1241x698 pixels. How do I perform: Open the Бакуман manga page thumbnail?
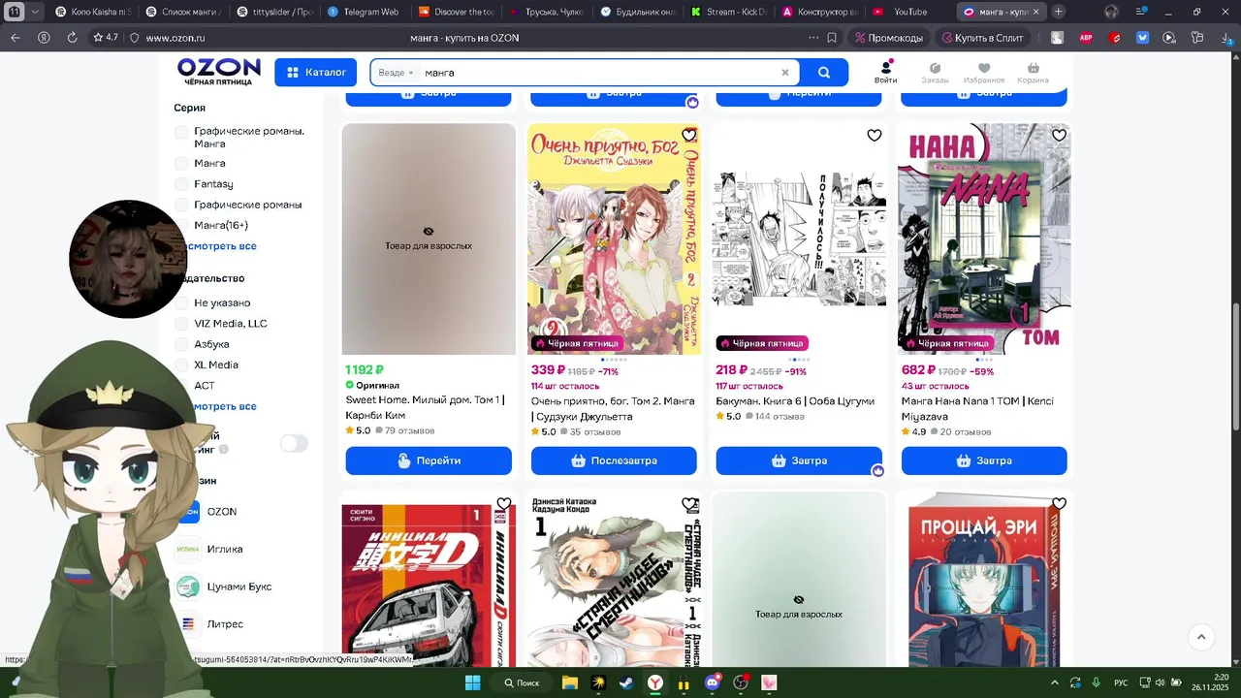click(799, 238)
